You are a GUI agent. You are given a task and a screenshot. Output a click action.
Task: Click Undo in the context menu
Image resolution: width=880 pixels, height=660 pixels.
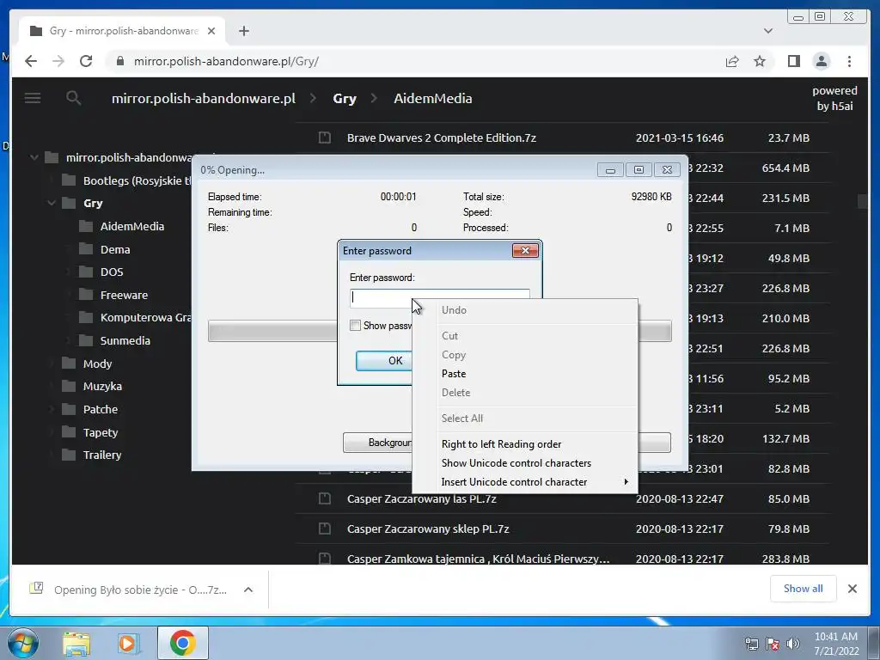tap(525, 309)
